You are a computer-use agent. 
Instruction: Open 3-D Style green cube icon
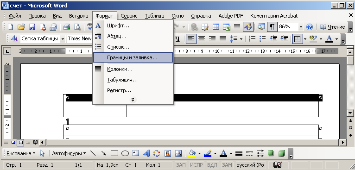pyautogui.click(x=282, y=153)
